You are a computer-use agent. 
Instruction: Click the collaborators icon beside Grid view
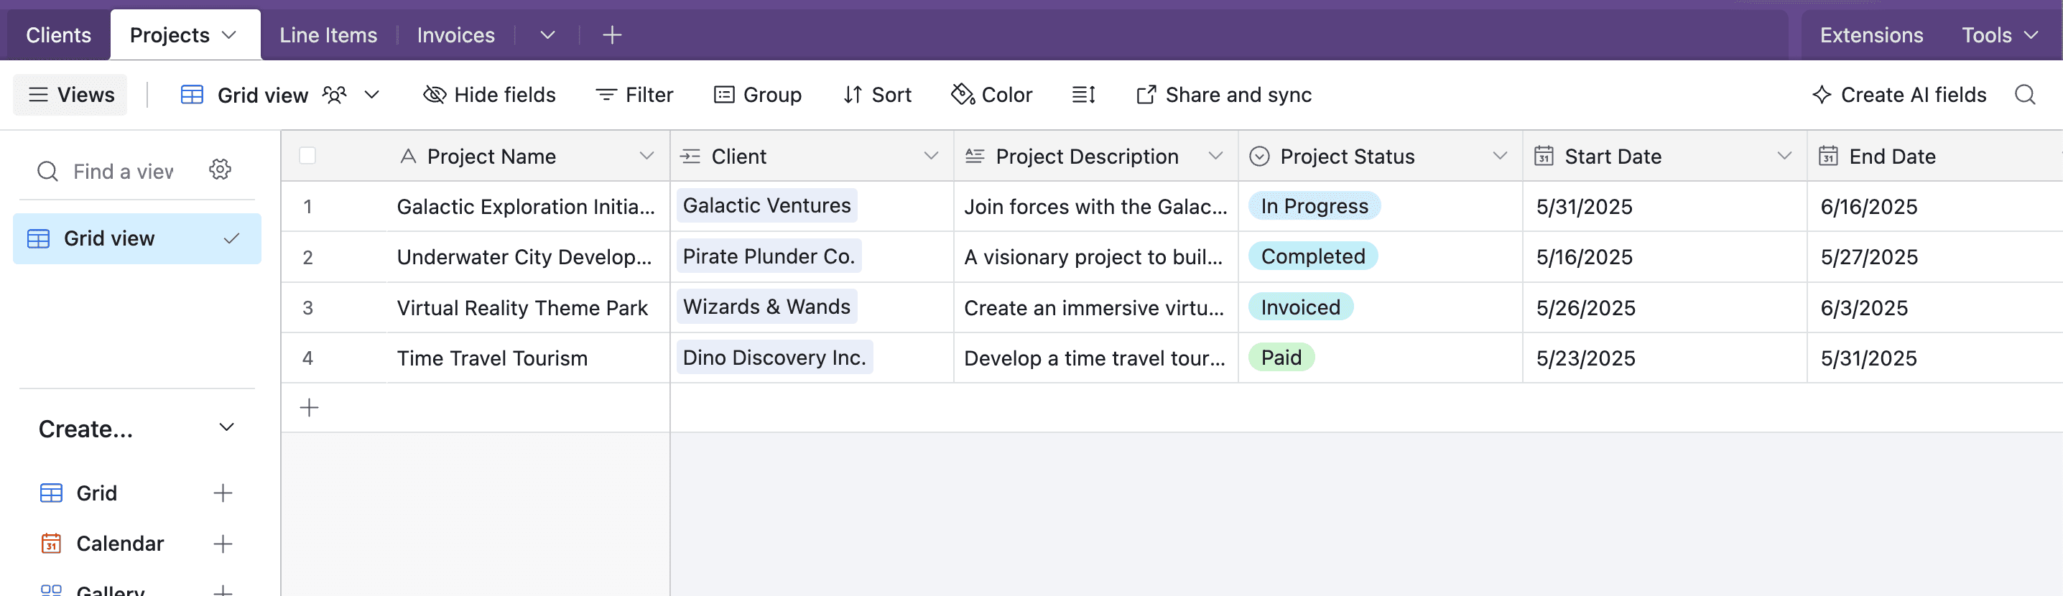click(x=335, y=95)
